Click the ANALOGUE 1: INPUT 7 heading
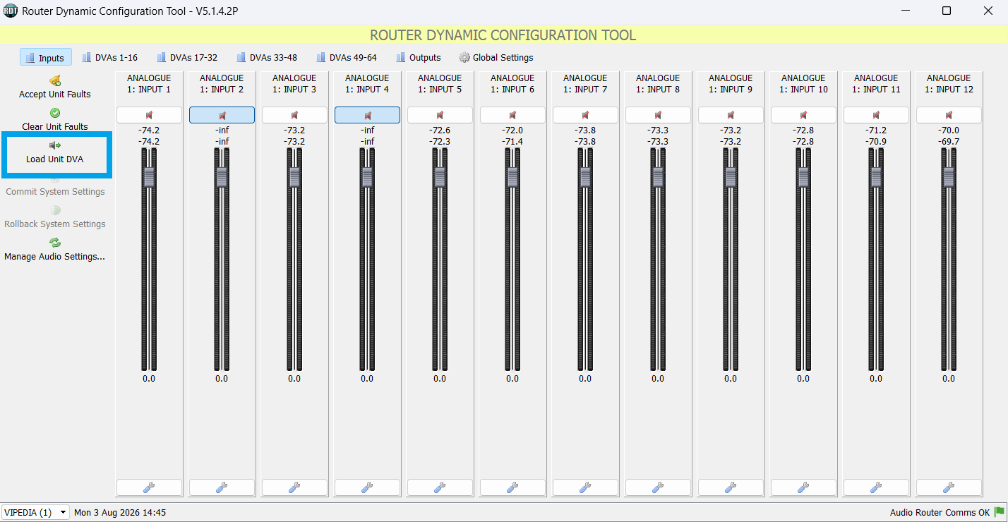1008x522 pixels. [585, 84]
